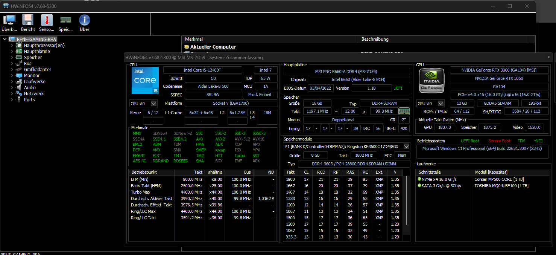Image resolution: width=556 pixels, height=255 pixels.
Task: Collapse the RENE-GAMING-BEA root node
Action: [x=5, y=39]
